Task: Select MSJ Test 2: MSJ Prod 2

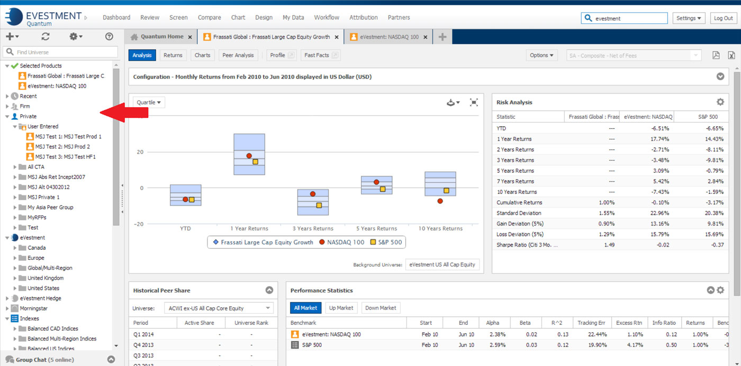Action: [58, 146]
